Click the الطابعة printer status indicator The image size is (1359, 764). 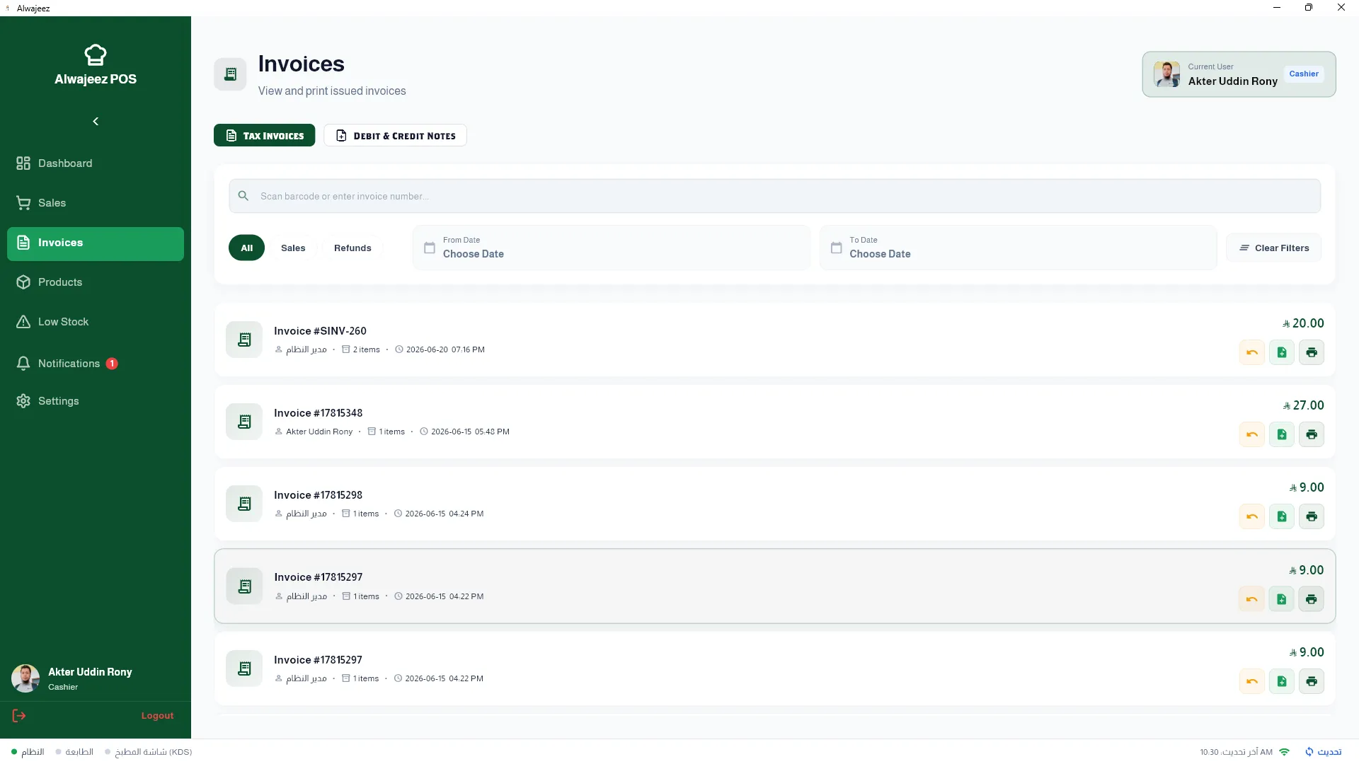point(74,752)
